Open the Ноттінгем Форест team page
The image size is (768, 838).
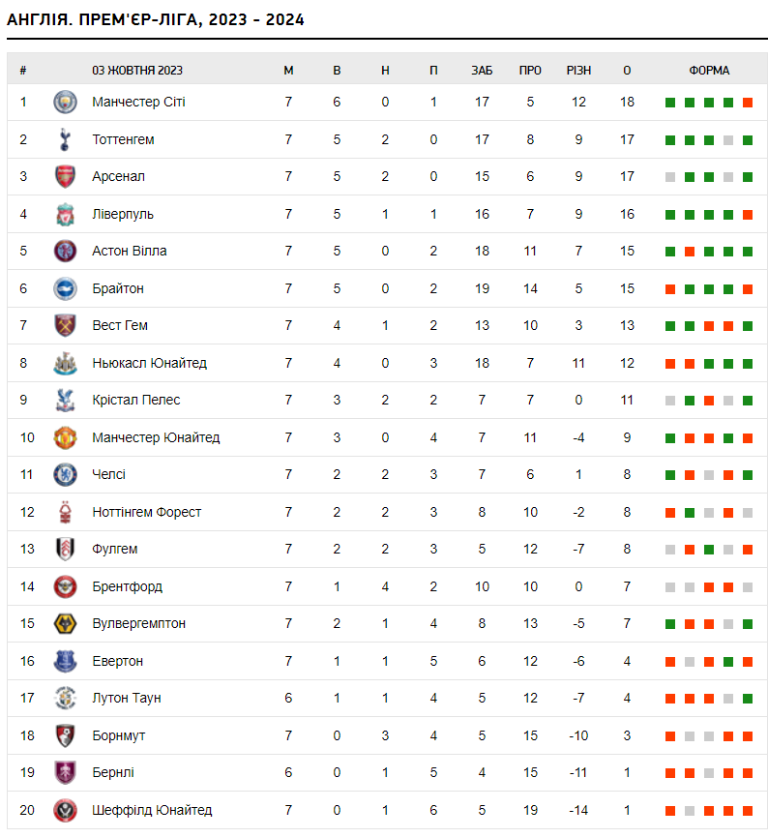tap(147, 512)
